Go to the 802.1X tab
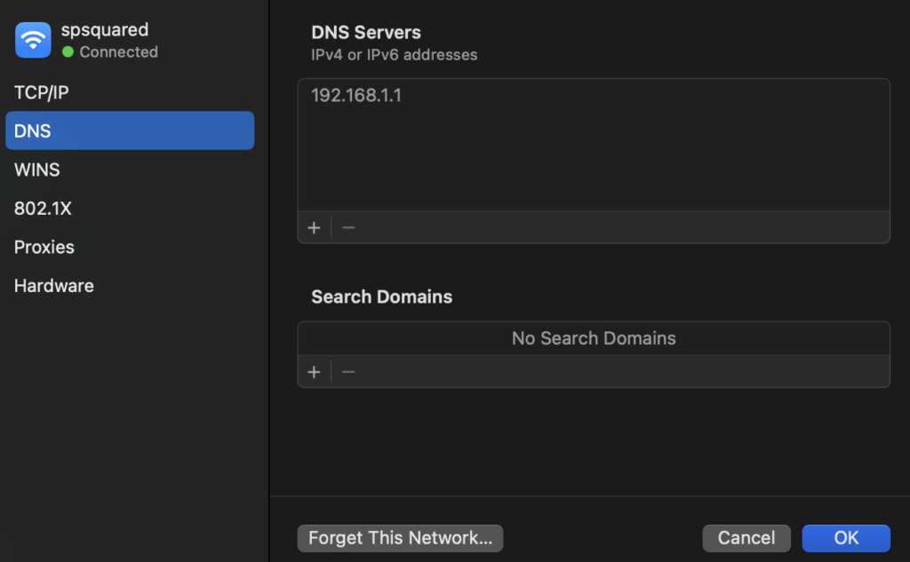The image size is (910, 562). [43, 209]
